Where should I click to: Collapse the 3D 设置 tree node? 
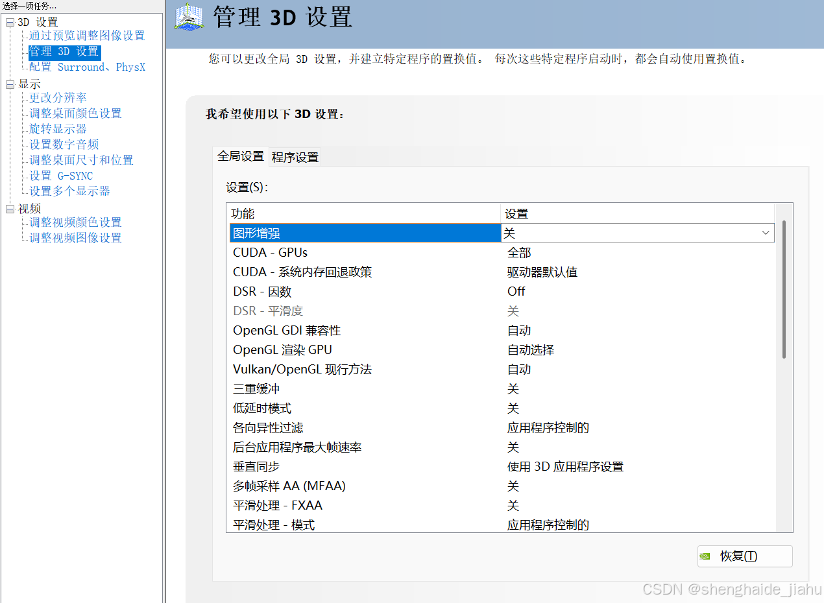pos(9,23)
